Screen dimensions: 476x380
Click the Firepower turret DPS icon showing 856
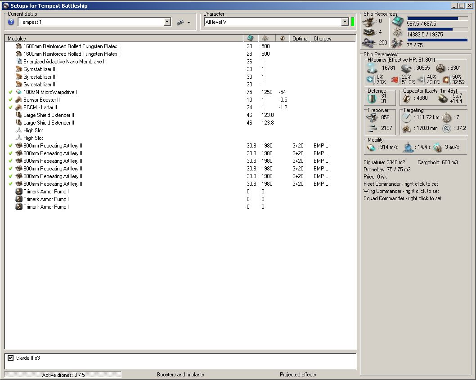click(372, 117)
